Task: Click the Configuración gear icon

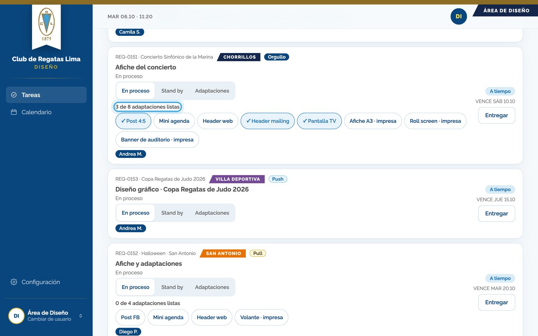Action: (14, 282)
